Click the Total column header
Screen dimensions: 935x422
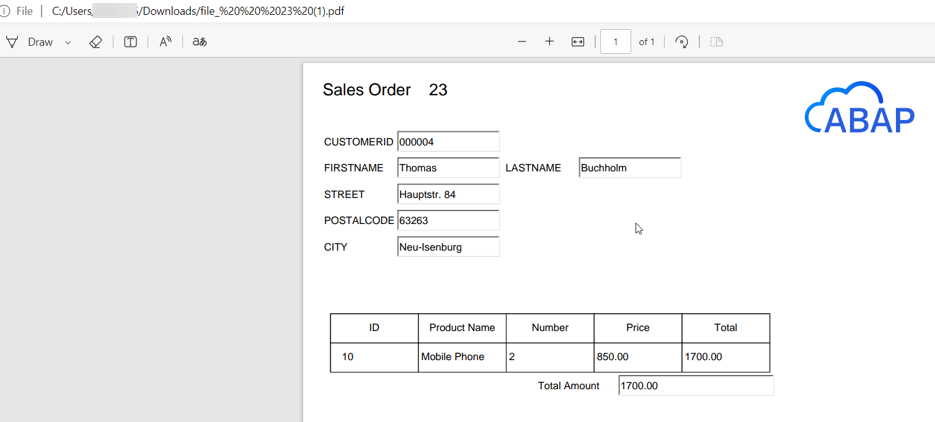tap(726, 328)
